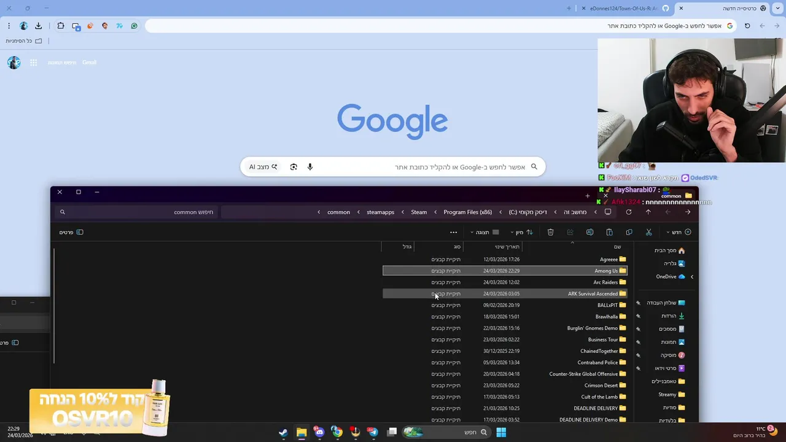
Task: Open the Gmail link on Google page
Action: [x=89, y=63]
